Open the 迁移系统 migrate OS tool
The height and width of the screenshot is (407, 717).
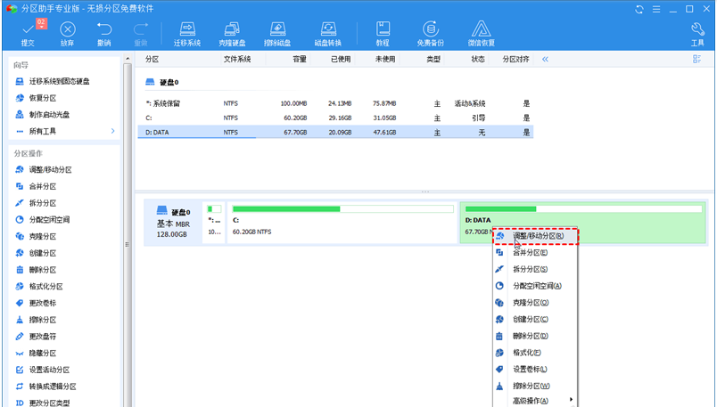tap(187, 34)
